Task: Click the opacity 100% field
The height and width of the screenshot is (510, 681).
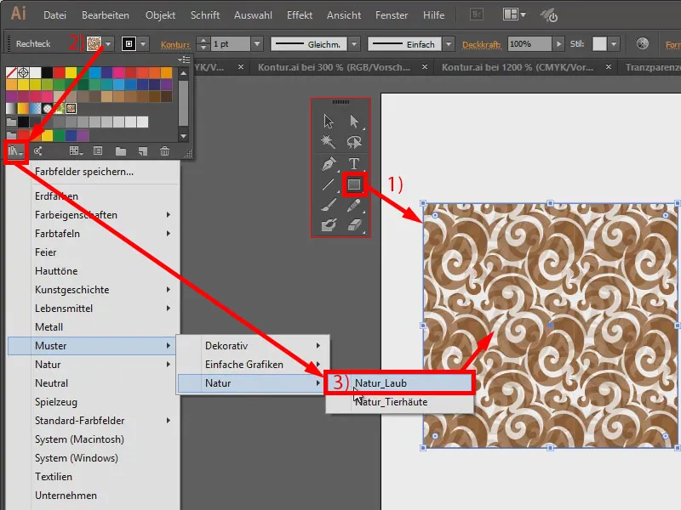Action: 529,44
